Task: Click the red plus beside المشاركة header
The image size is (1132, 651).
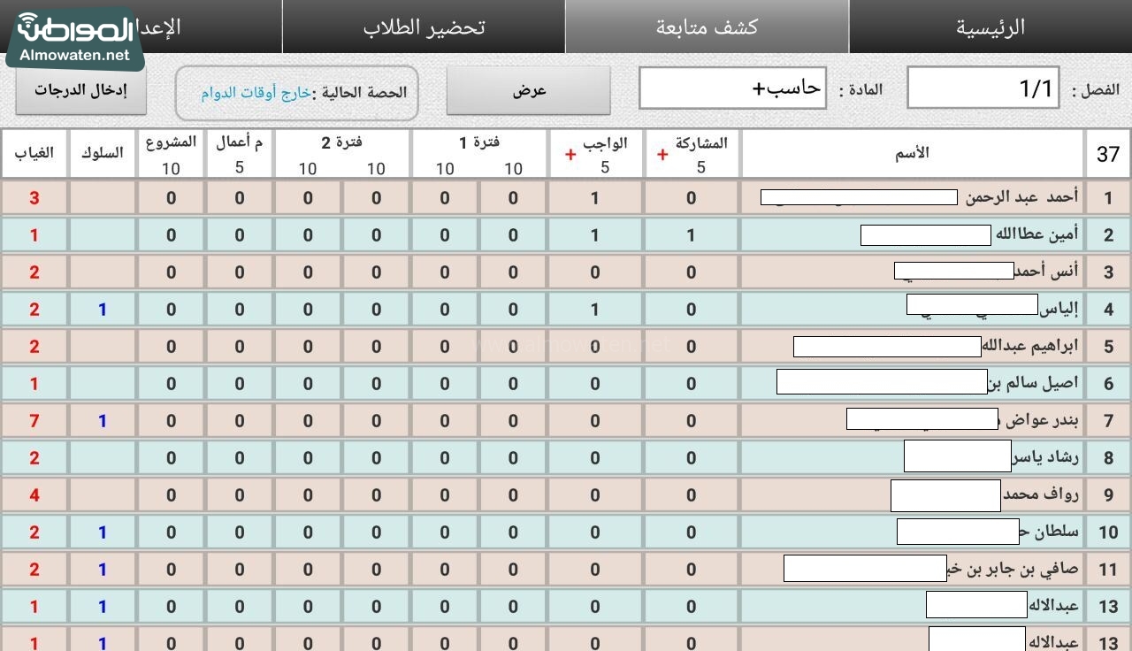Action: (x=662, y=155)
